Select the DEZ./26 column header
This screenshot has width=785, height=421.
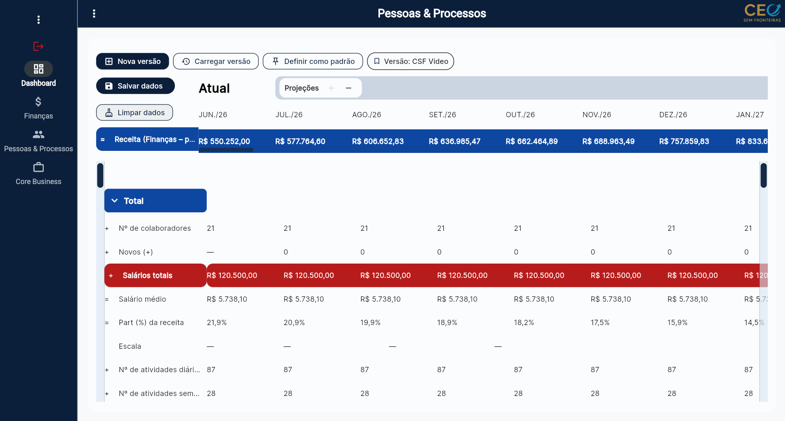pos(673,115)
